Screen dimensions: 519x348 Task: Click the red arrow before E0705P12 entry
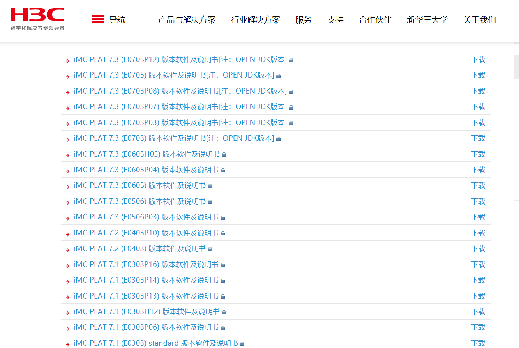(x=68, y=60)
